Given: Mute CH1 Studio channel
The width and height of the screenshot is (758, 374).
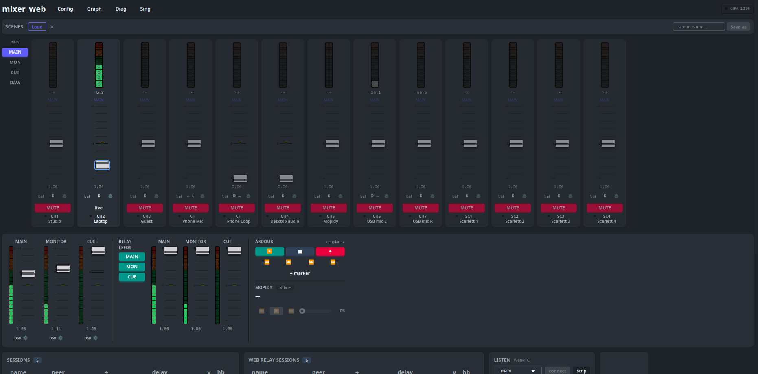Looking at the screenshot, I should (53, 208).
